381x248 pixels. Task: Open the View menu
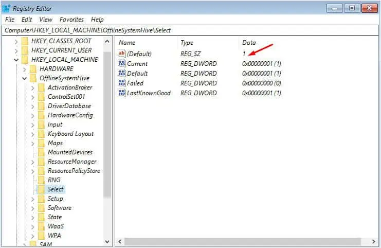tap(46, 20)
